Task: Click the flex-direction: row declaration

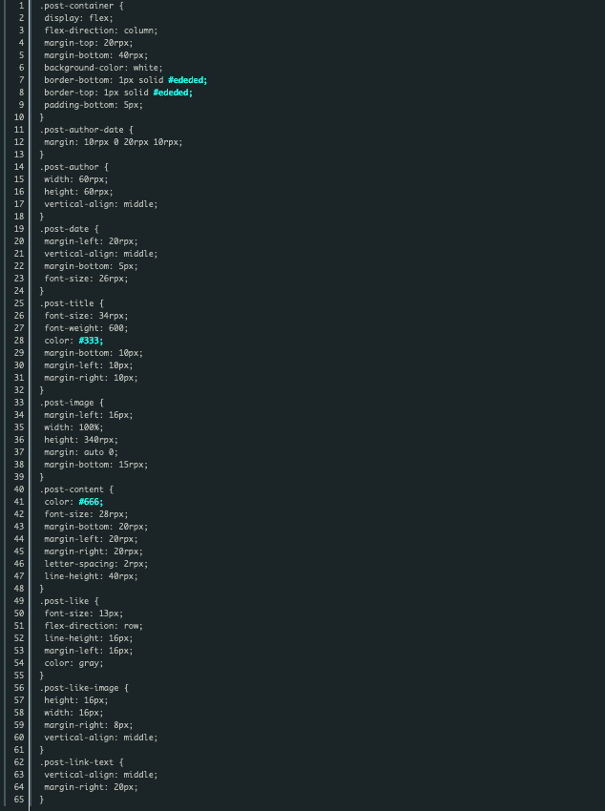Action: [x=94, y=626]
